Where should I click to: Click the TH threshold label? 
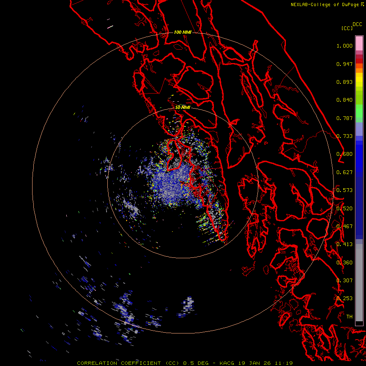pos(349,317)
